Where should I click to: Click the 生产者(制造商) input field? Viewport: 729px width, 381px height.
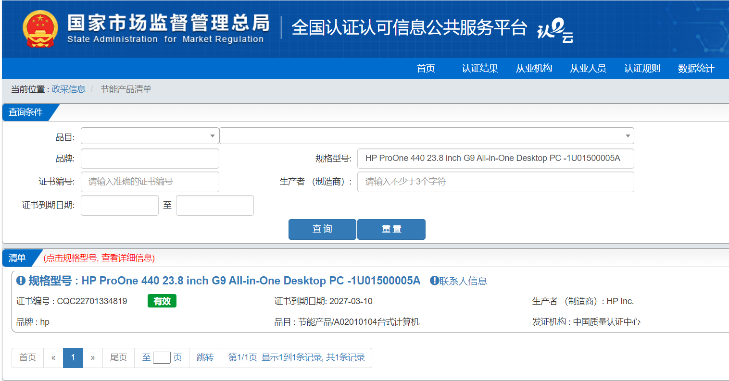pos(496,182)
